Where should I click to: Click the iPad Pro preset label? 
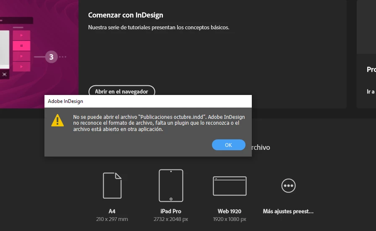(x=171, y=211)
